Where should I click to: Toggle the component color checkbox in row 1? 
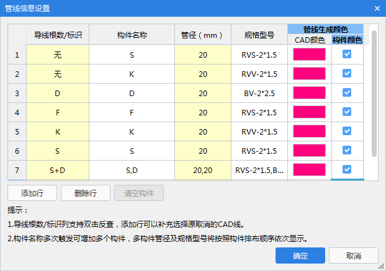[x=347, y=55]
